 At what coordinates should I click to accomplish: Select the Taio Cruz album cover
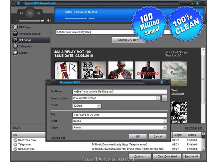[x=121, y=70]
